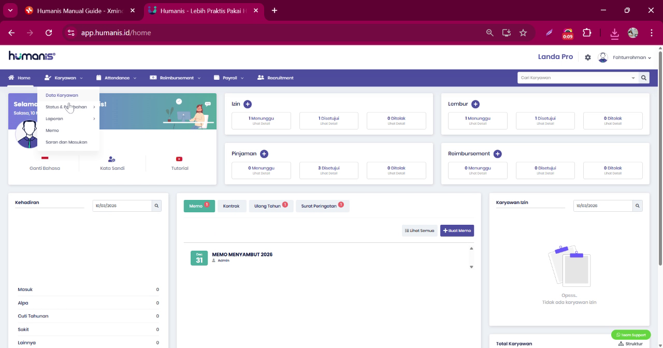Switch to the Ulang Tahun tab
663x348 pixels.
[x=271, y=206]
